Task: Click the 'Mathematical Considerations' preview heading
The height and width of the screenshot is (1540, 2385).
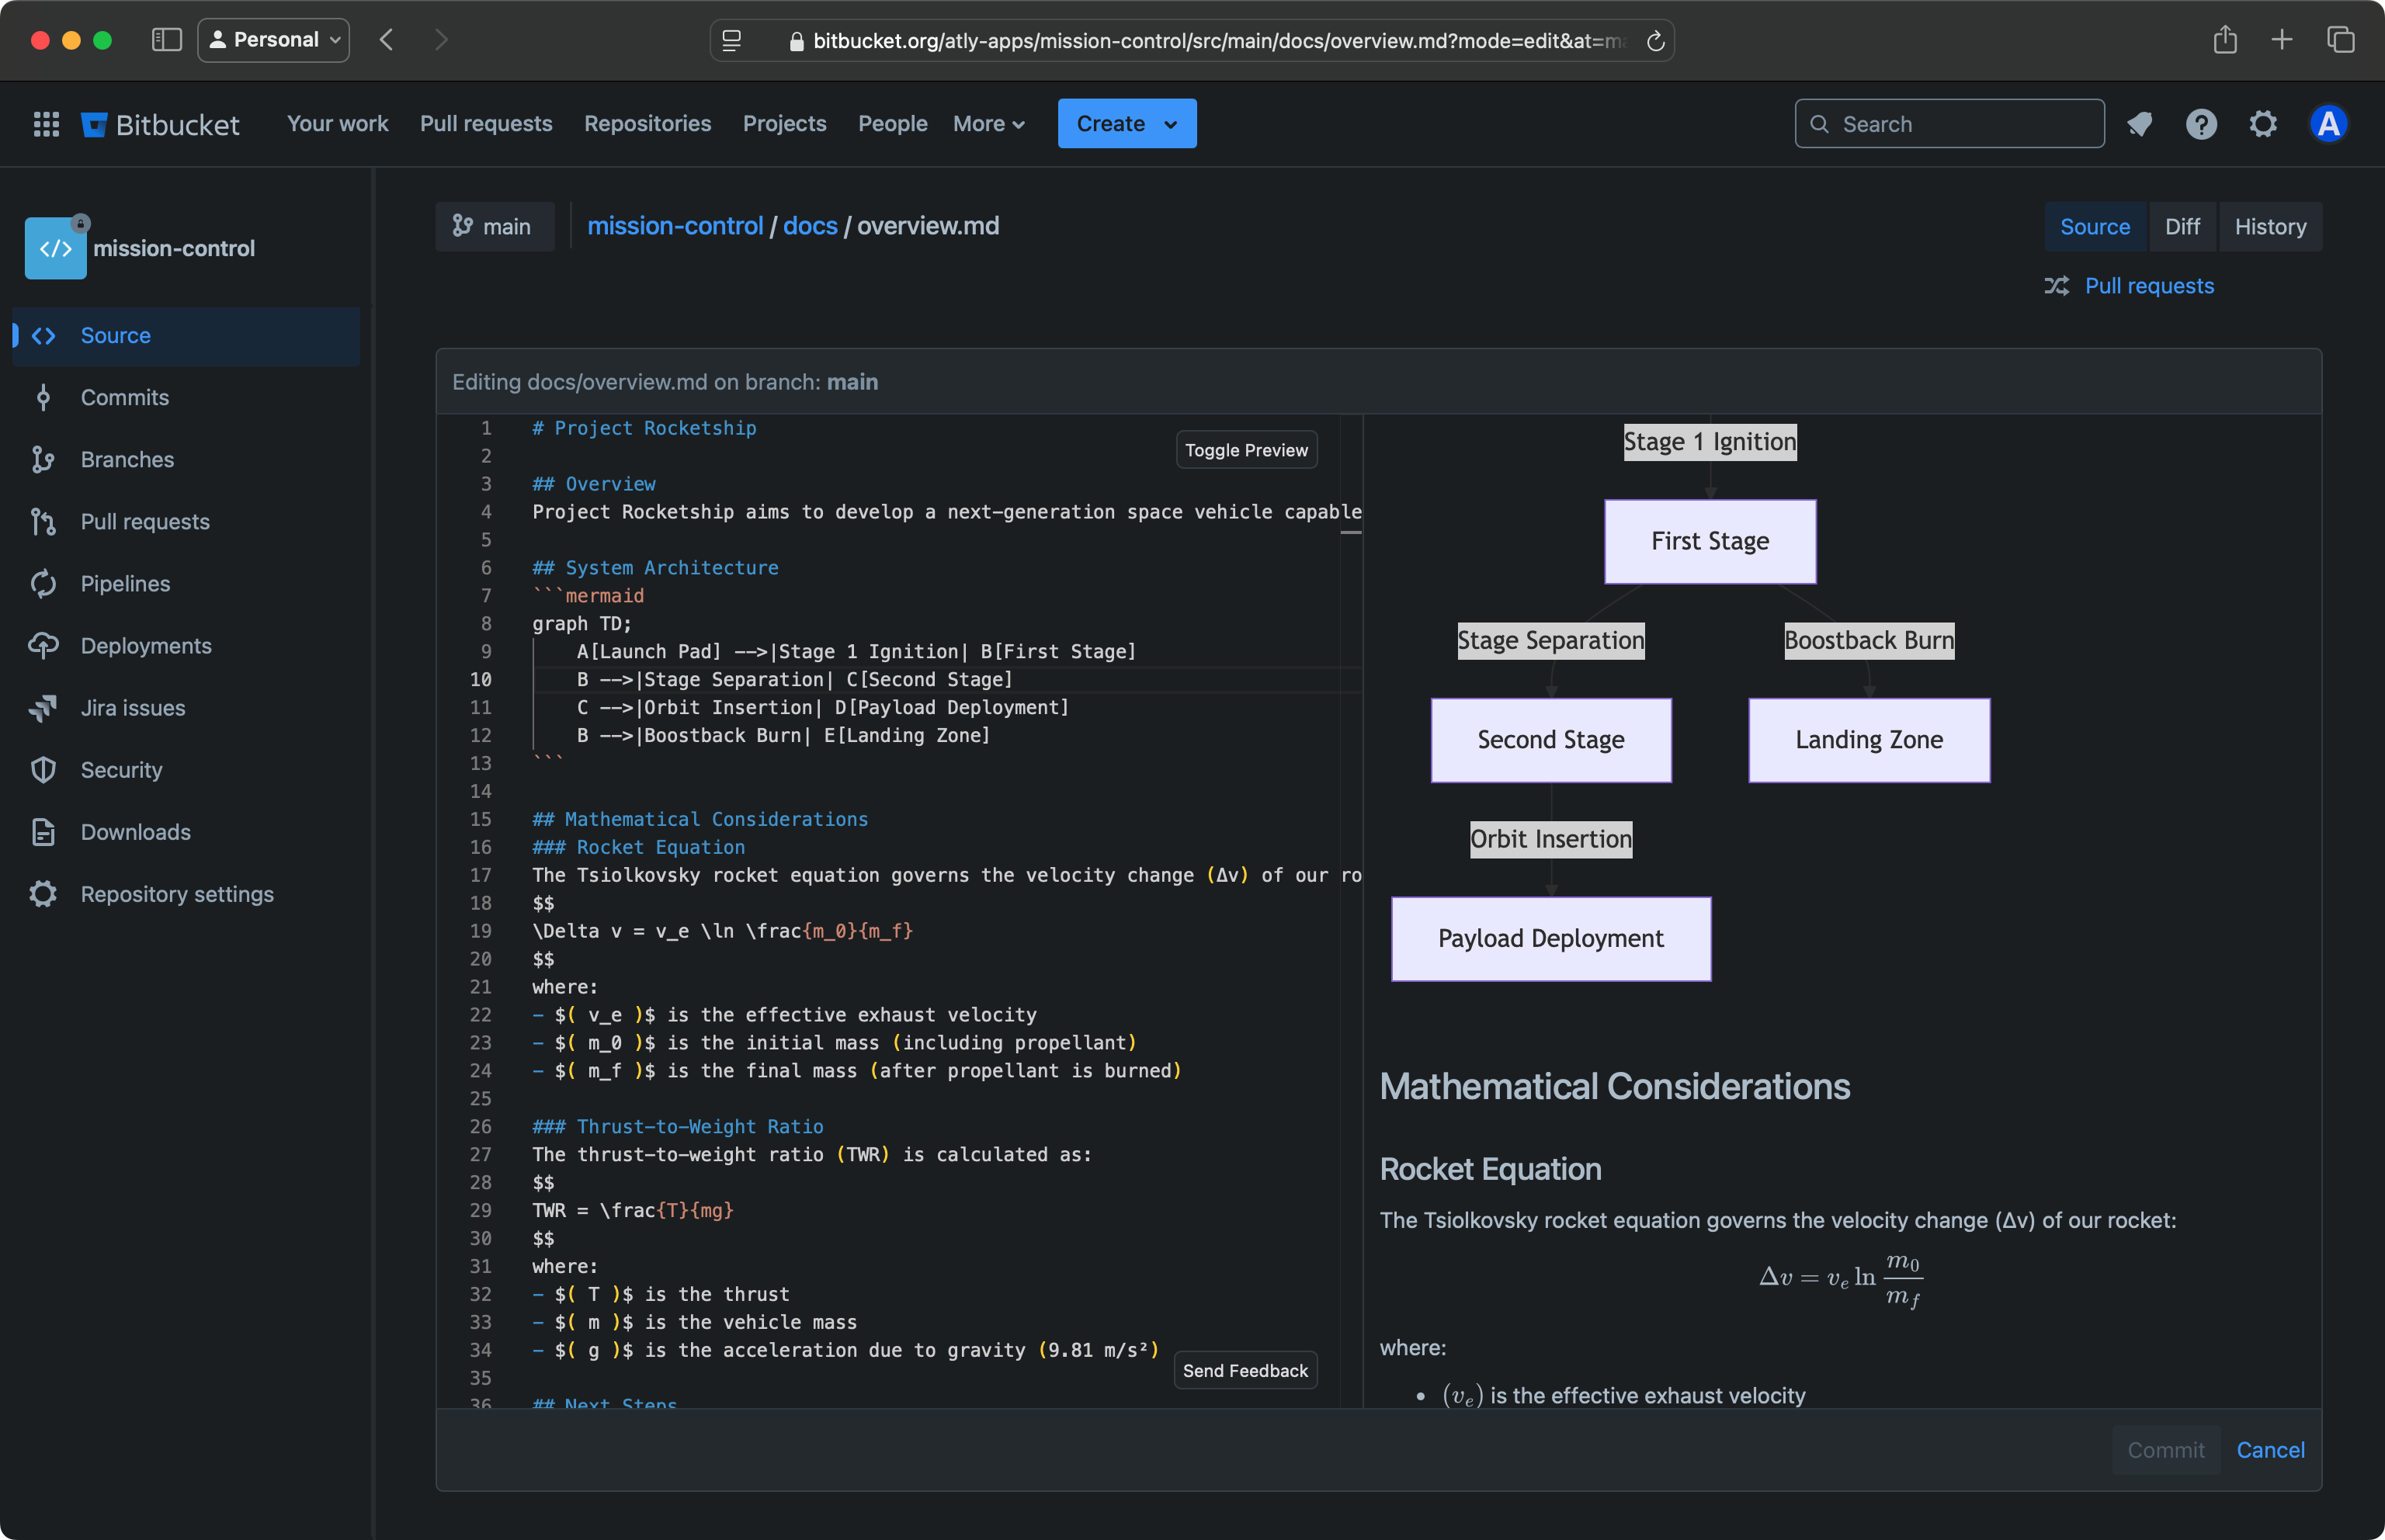Action: [1614, 1087]
